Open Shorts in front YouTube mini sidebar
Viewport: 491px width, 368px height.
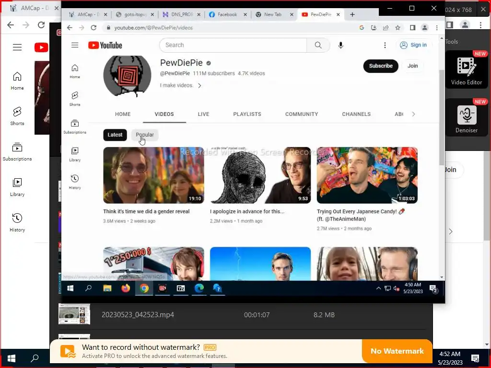tap(75, 99)
